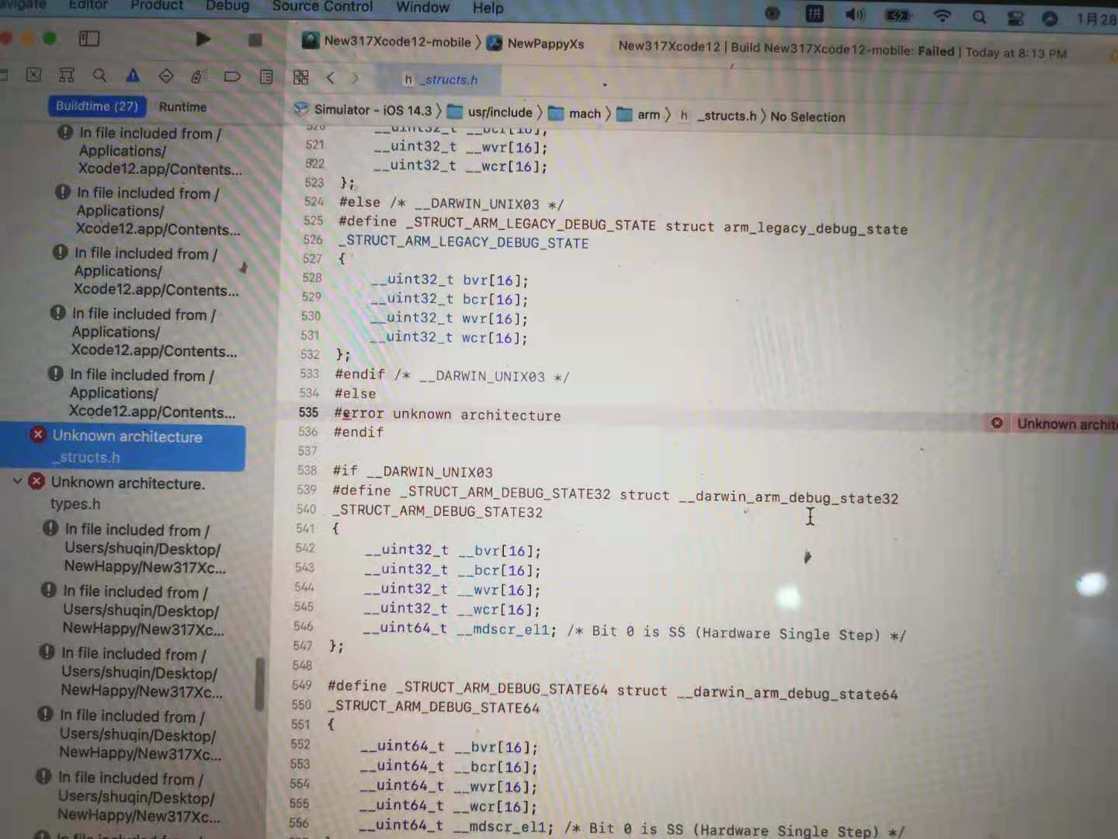Open the usr/include jump bar folder
The width and height of the screenshot is (1118, 839).
point(490,112)
